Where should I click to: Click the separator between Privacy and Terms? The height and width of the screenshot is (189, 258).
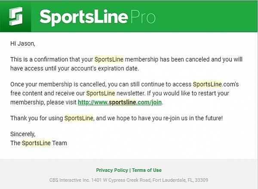[130, 170]
